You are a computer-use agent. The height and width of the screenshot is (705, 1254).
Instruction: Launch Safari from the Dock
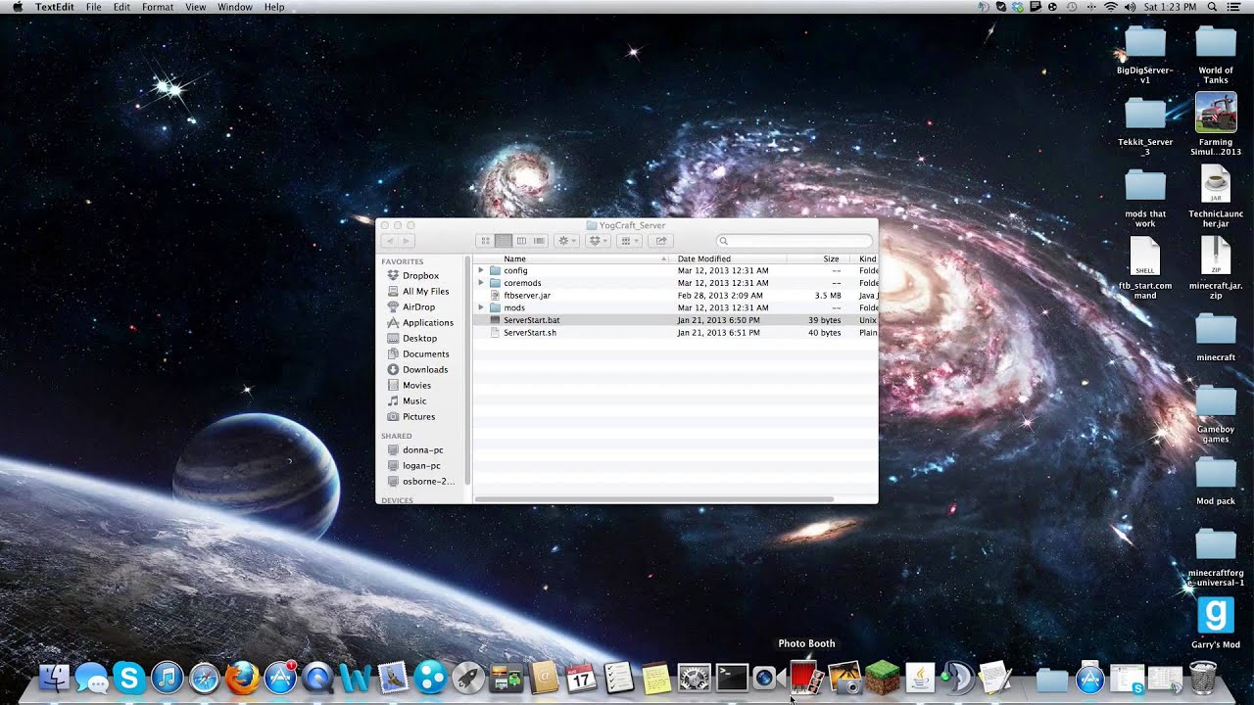(x=205, y=678)
